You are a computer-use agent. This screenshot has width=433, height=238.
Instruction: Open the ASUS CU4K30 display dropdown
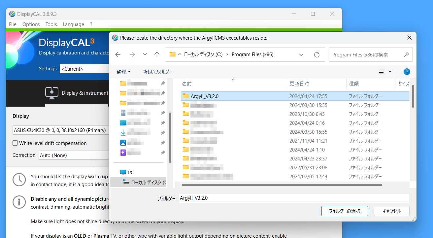pos(61,130)
